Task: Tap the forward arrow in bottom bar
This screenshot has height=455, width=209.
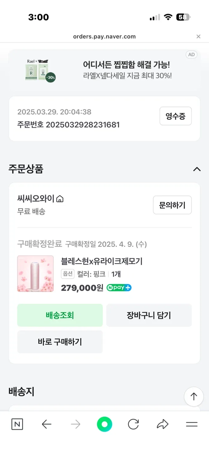Action: coord(75,424)
